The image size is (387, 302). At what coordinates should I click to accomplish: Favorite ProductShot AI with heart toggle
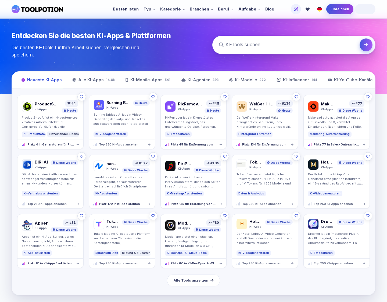coord(81,97)
